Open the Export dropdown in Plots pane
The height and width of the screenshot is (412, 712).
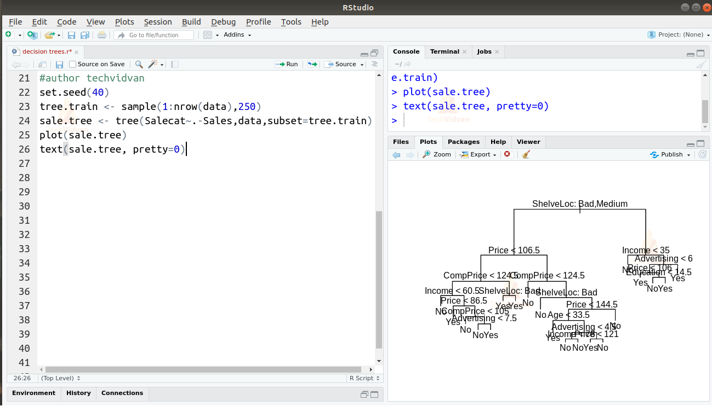479,154
